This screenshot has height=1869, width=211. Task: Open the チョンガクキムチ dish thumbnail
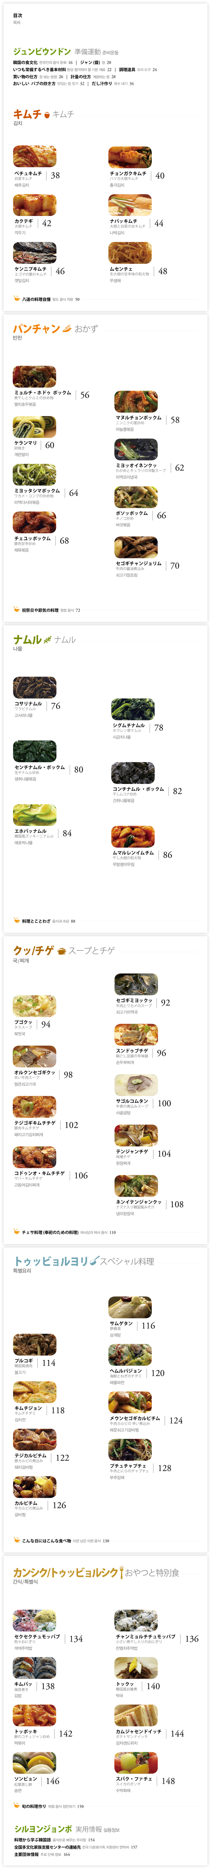tap(130, 158)
